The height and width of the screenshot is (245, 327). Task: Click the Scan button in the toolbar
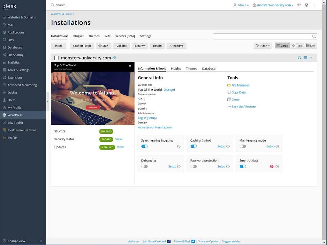coord(103,45)
